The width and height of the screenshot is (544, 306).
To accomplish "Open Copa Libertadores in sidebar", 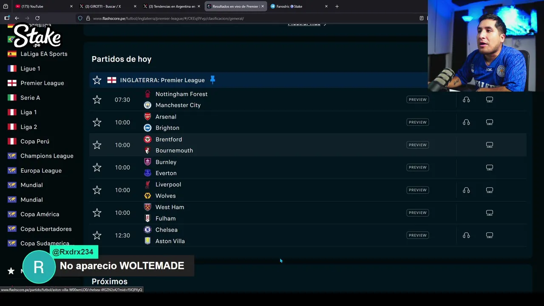I will tap(46, 229).
